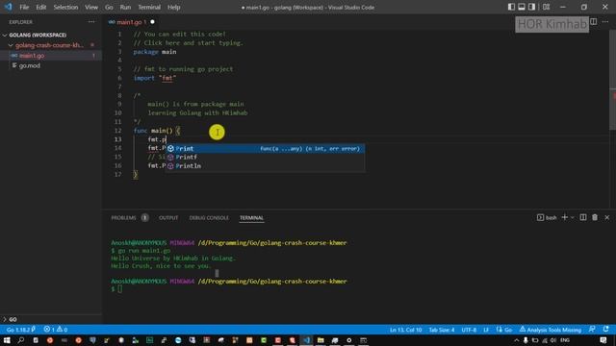Split the terminal
616x346 pixels.
[583, 217]
